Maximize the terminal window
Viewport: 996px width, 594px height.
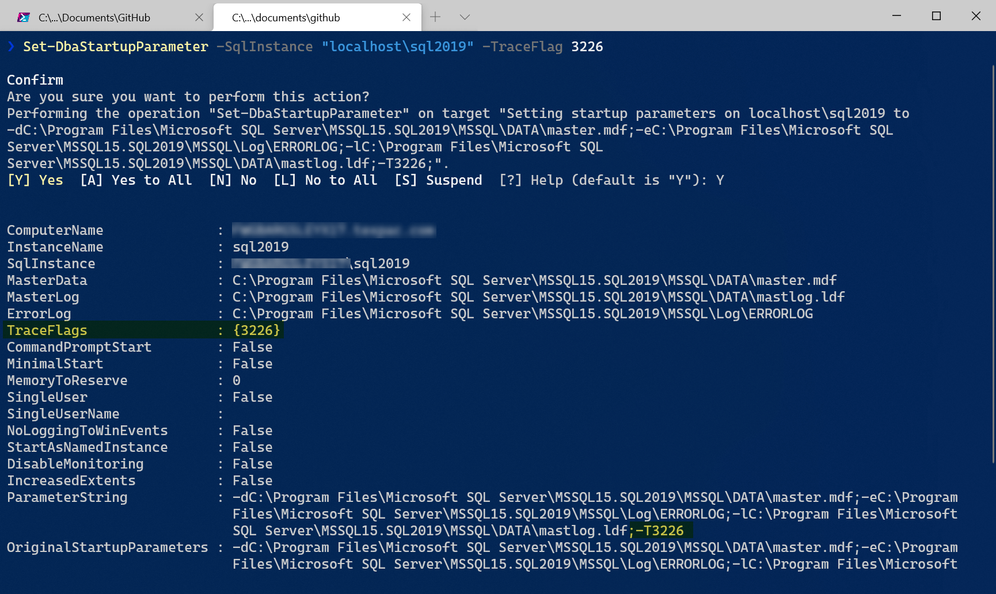point(936,16)
